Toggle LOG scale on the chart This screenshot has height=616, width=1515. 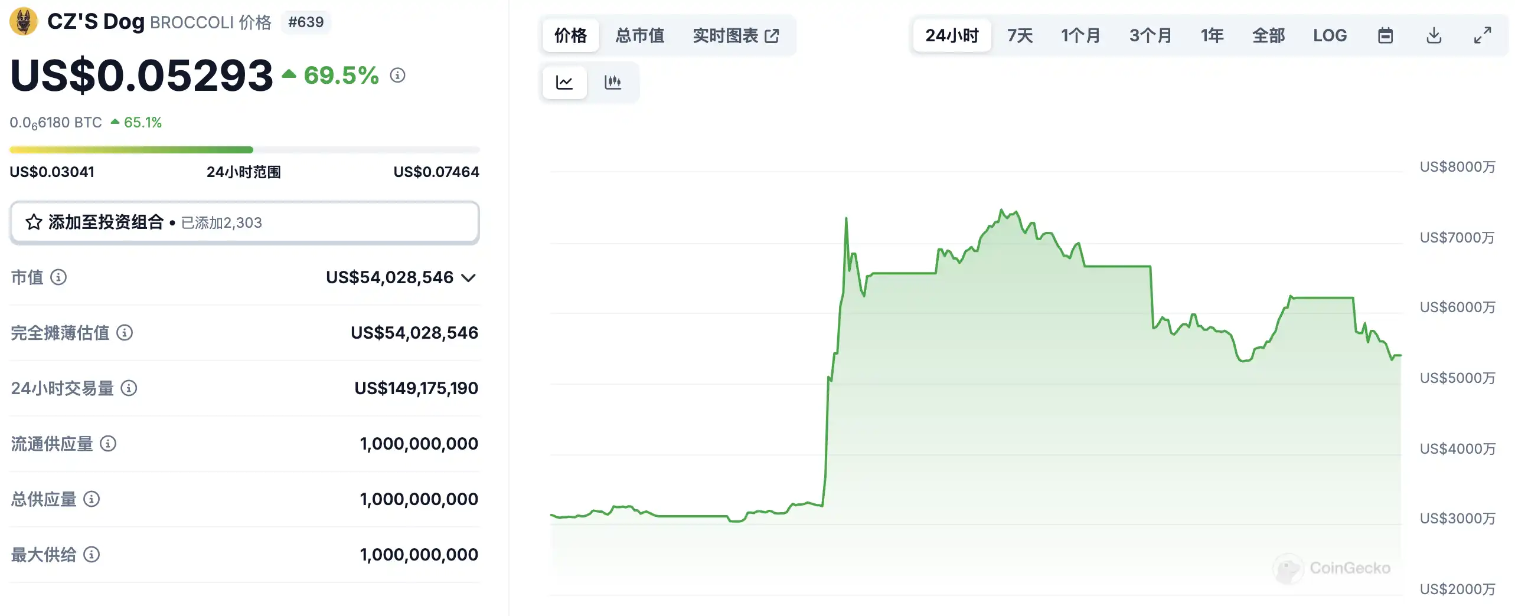click(x=1330, y=35)
